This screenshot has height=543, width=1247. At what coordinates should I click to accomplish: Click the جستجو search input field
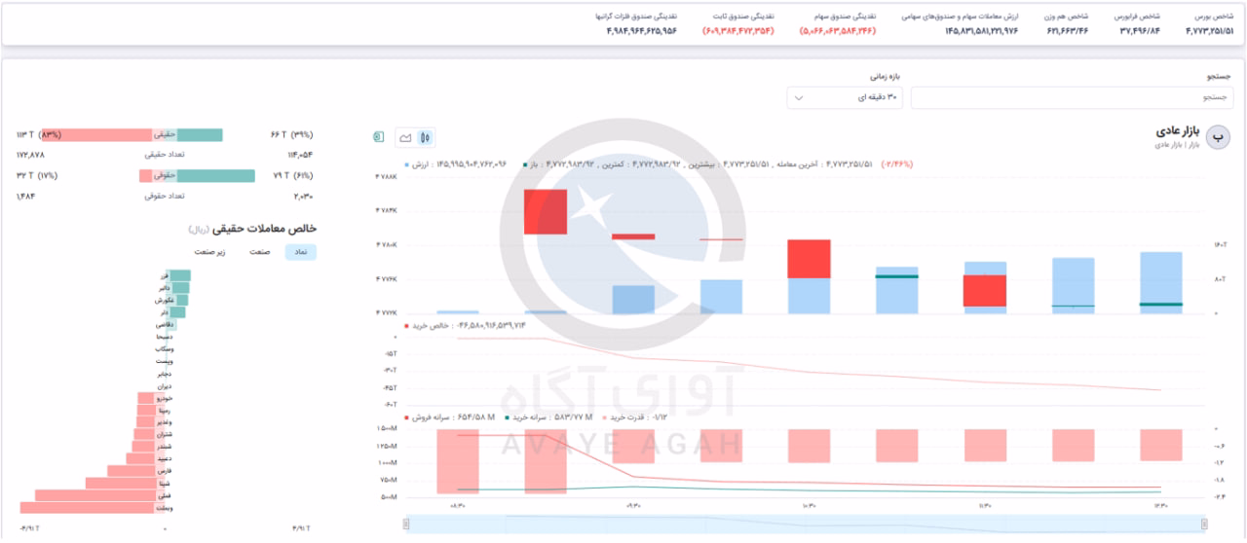point(1072,97)
